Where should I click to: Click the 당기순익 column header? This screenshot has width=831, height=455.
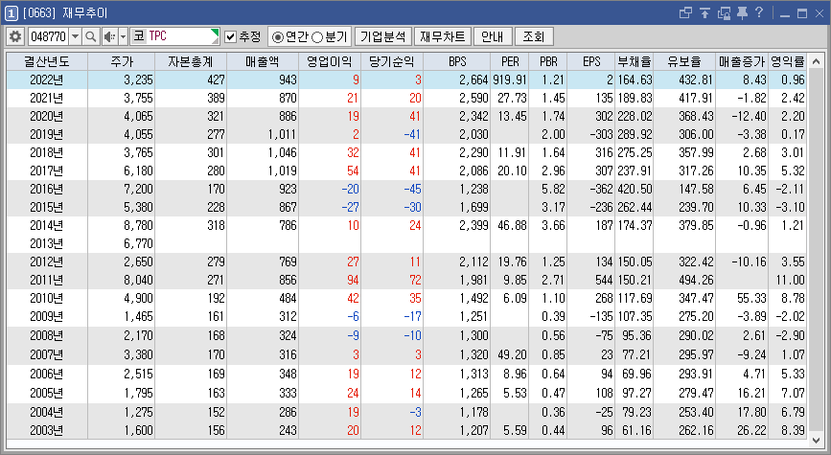point(392,61)
